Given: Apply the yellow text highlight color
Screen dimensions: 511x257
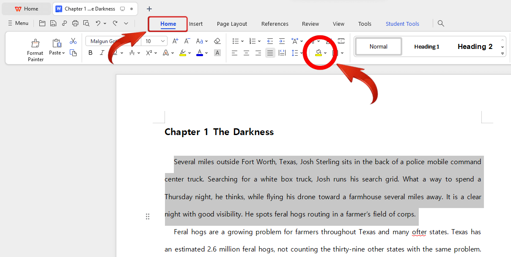Looking at the screenshot, I should pyautogui.click(x=182, y=53).
